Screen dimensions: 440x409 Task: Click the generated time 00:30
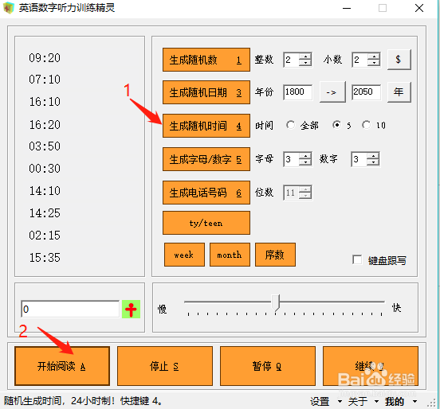coord(45,169)
